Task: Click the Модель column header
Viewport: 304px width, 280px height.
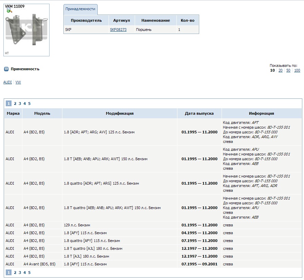Action: (x=42, y=113)
